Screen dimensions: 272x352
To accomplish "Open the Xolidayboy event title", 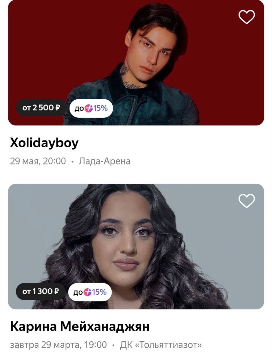I will tap(44, 143).
